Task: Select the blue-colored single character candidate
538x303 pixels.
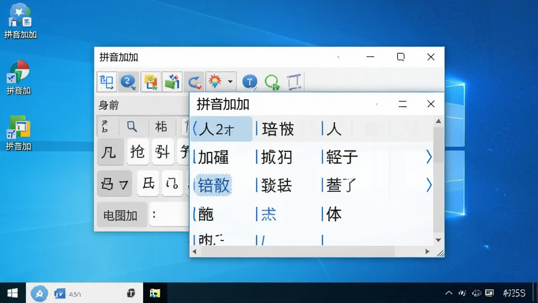Action: pos(268,214)
